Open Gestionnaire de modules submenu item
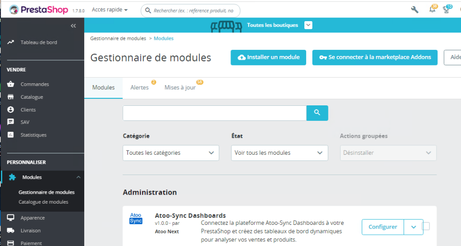Viewport: 461px width, 246px height. click(x=47, y=192)
